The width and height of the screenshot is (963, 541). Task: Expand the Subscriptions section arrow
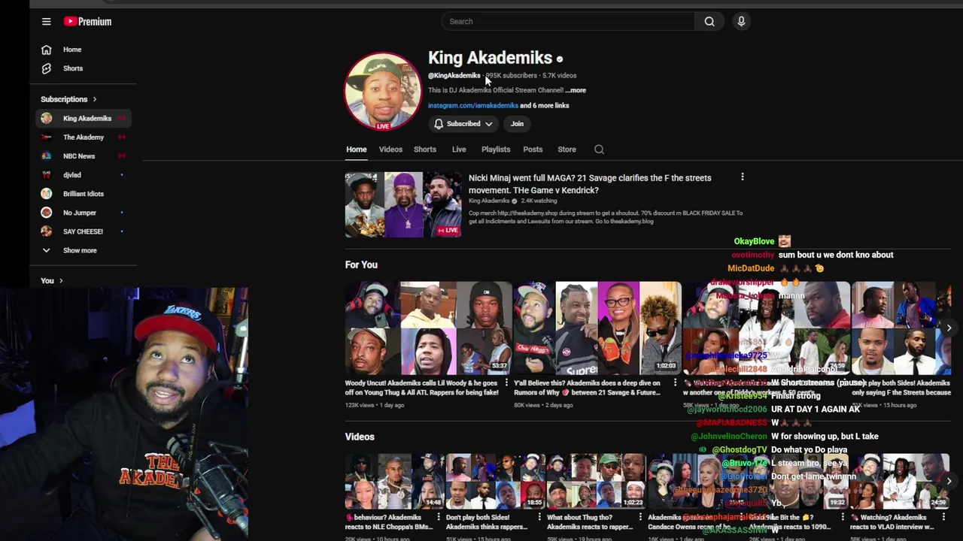coord(94,99)
